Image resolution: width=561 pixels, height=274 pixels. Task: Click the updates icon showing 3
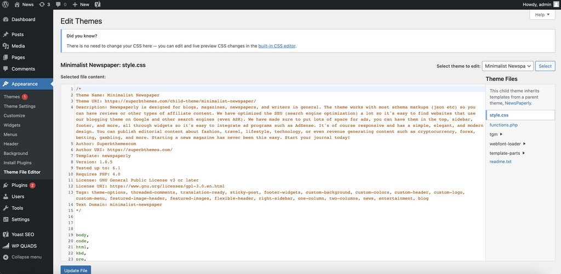(x=42, y=4)
